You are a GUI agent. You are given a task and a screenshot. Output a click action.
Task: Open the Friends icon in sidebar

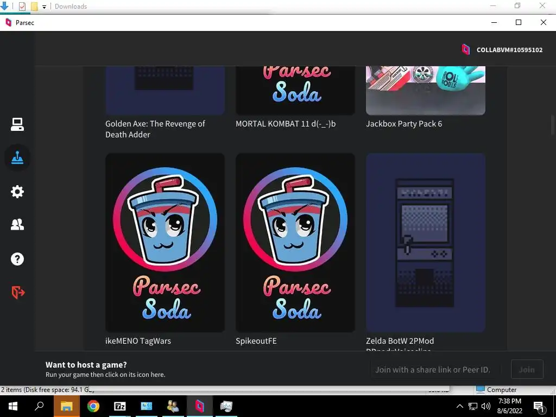pyautogui.click(x=17, y=224)
